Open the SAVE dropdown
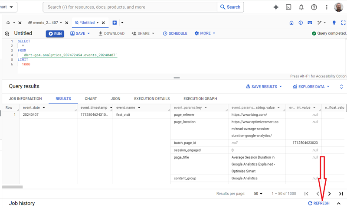Viewport: 347px width, 208px height. (80, 33)
